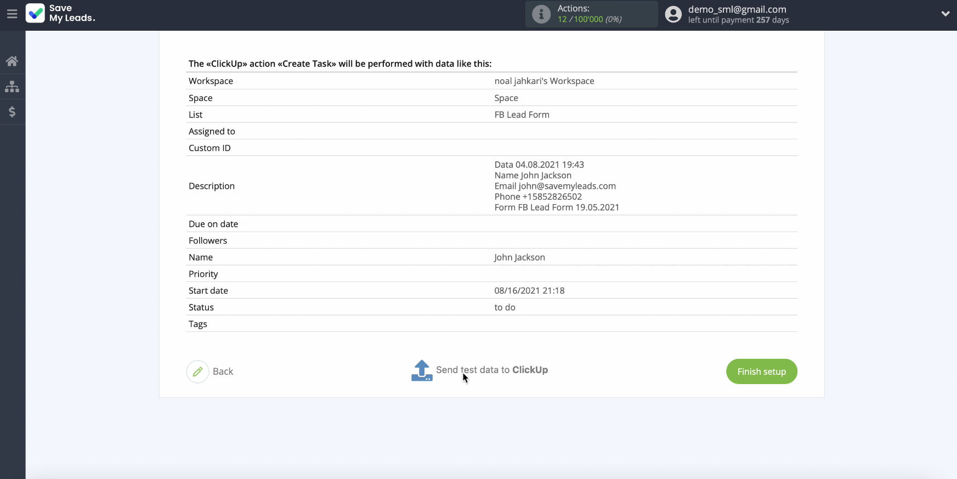Click the Followers row label
The width and height of the screenshot is (957, 479).
coord(208,240)
